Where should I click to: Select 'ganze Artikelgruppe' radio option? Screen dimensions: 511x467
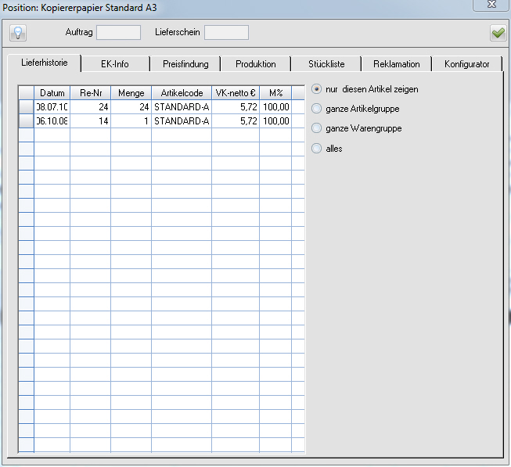(x=317, y=109)
